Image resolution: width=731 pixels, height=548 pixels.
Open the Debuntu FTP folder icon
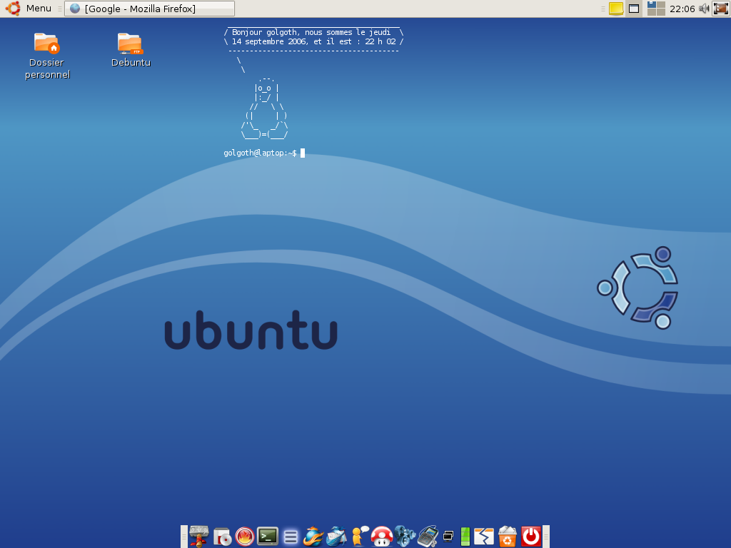click(x=131, y=51)
